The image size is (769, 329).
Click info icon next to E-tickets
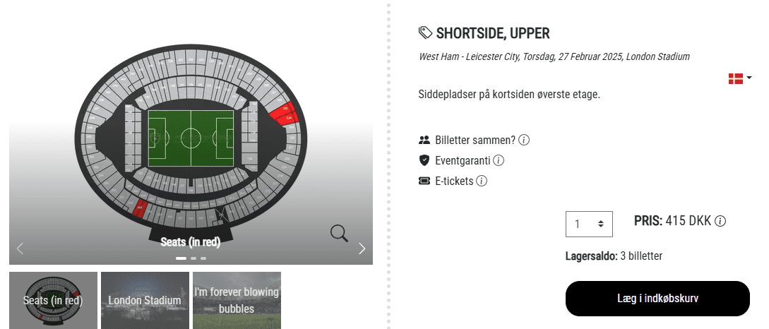pyautogui.click(x=482, y=181)
